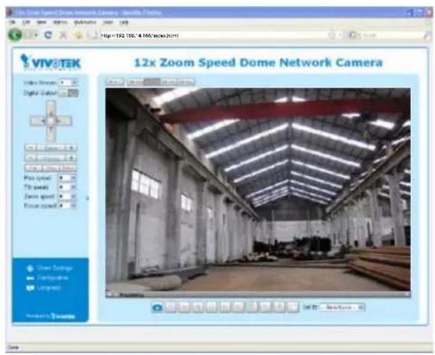
Task: Open the View menu
Action: [x=42, y=23]
